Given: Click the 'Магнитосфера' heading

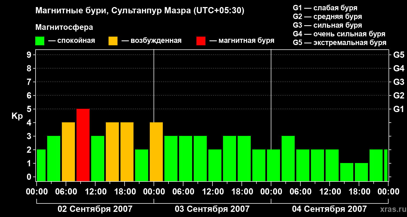Looking at the screenshot, I should pyautogui.click(x=64, y=27).
